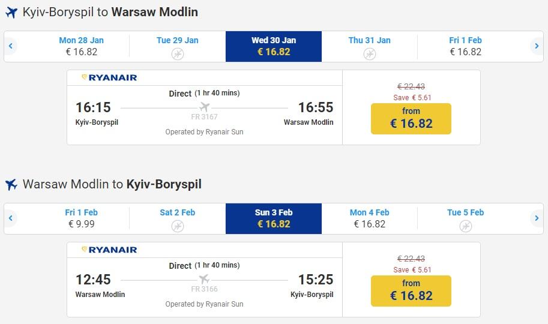548x324 pixels.
Task: Click the outbound flight plane icon beside Kyiv-Boryspil heading
Action: tap(11, 13)
